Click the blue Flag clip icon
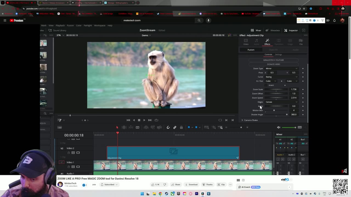Screen dimensions: 351x197 (189, 127)
